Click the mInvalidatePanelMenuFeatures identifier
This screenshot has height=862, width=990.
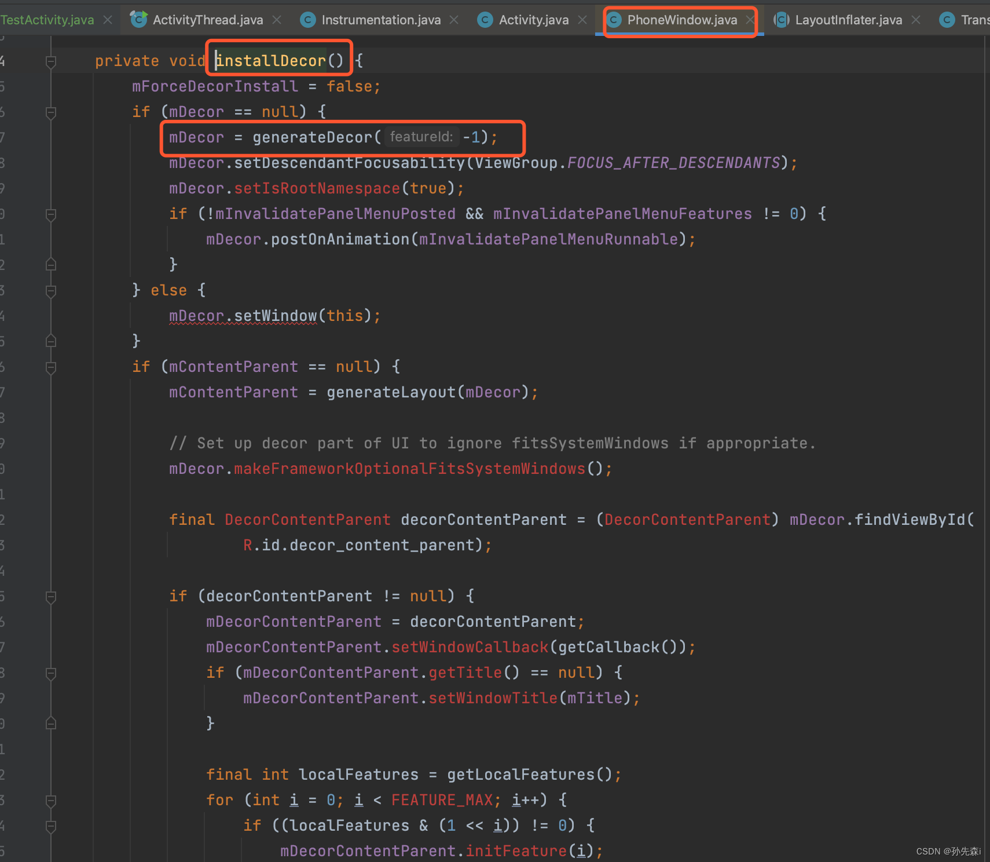click(623, 214)
